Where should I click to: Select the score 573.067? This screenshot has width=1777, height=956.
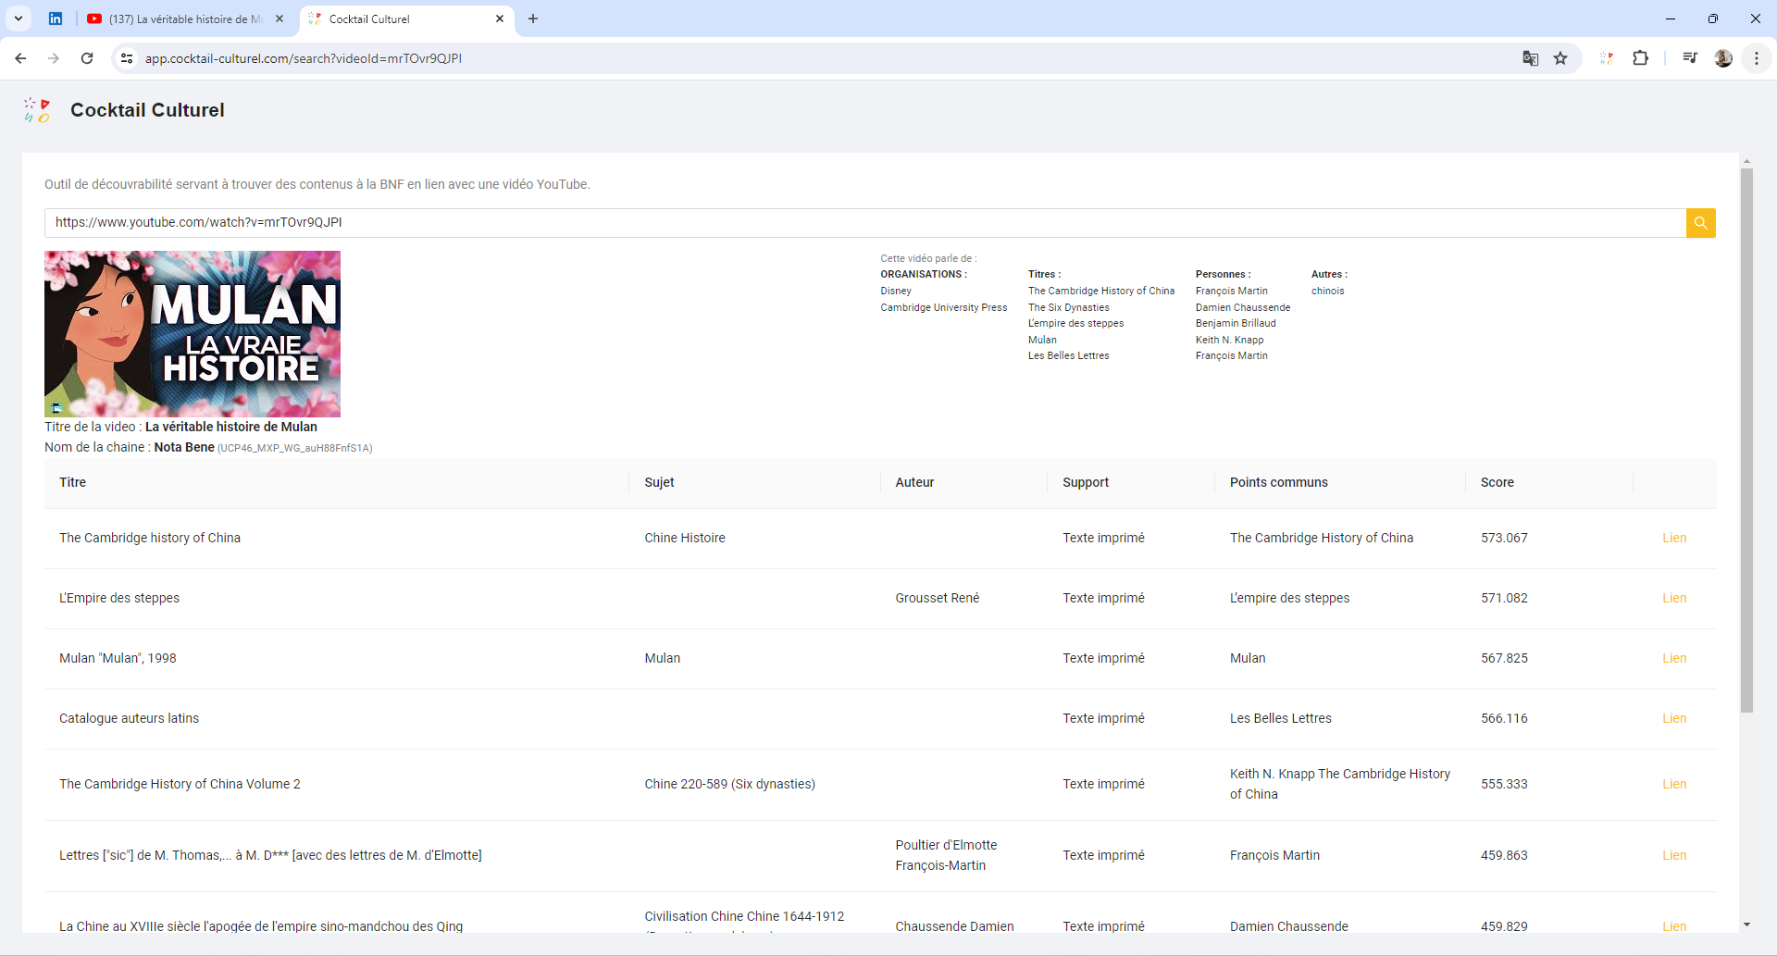coord(1504,538)
